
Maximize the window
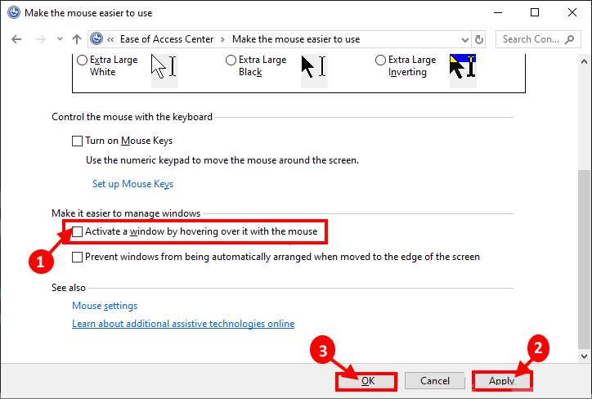point(535,12)
